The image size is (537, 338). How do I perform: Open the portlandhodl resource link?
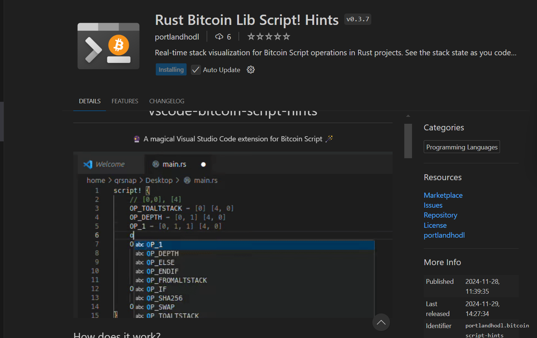444,235
